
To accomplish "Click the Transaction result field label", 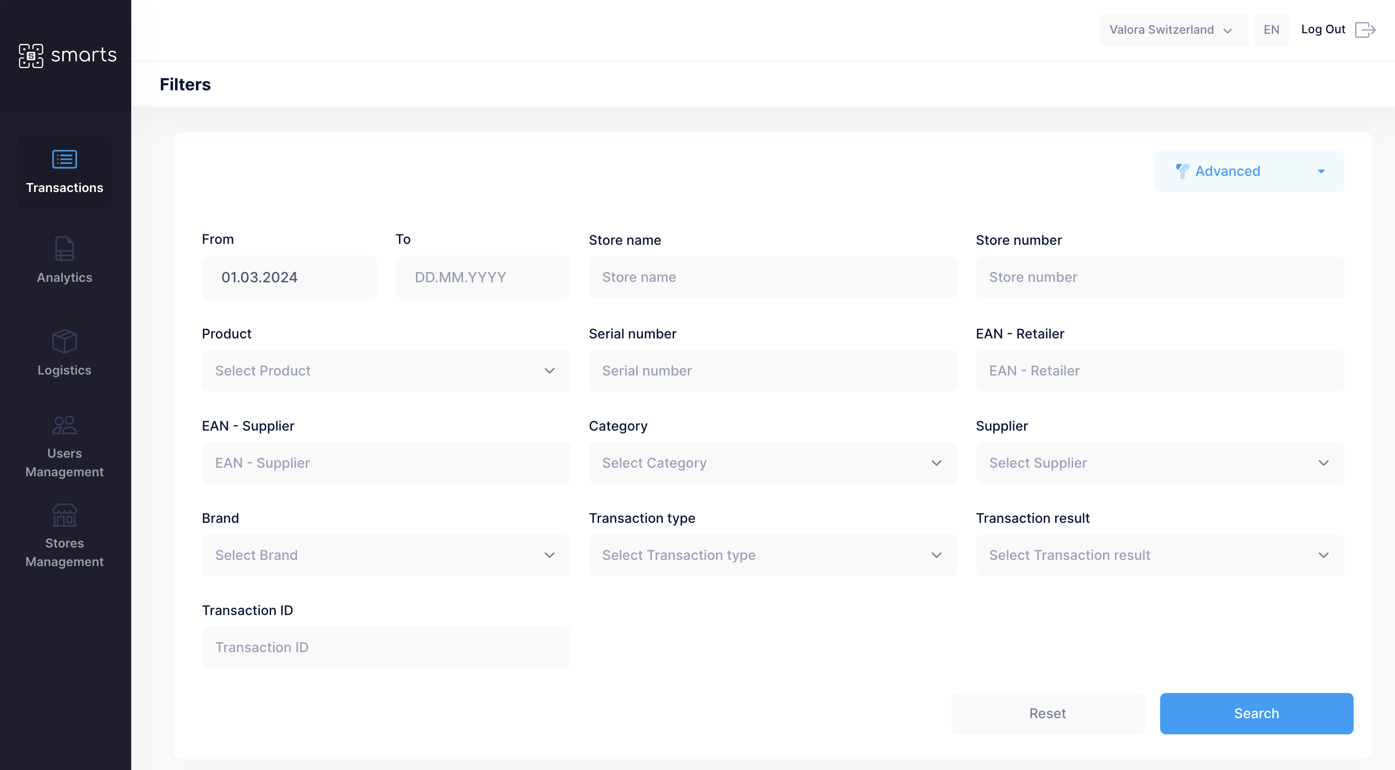I will (x=1033, y=518).
